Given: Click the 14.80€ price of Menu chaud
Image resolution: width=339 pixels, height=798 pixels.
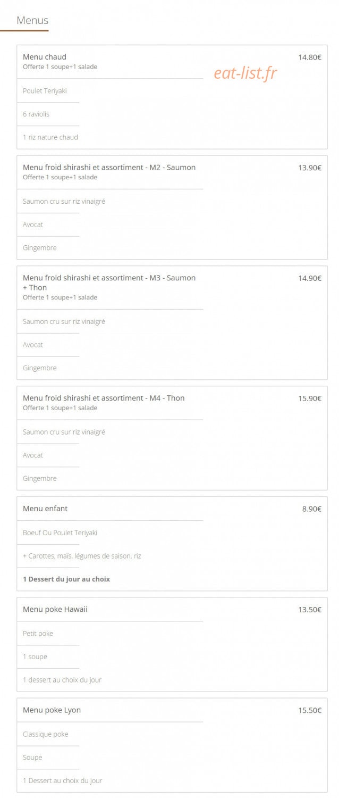Looking at the screenshot, I should pos(310,57).
